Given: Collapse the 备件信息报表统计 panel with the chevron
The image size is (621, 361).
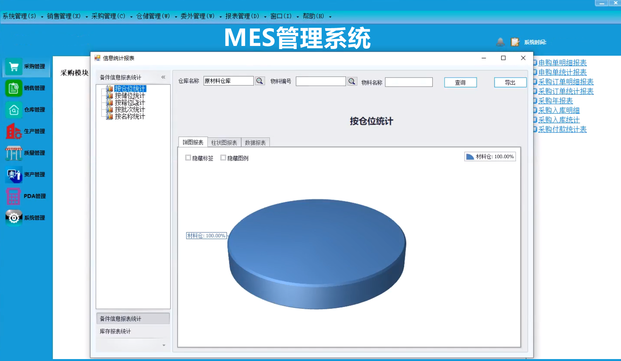Looking at the screenshot, I should (164, 77).
